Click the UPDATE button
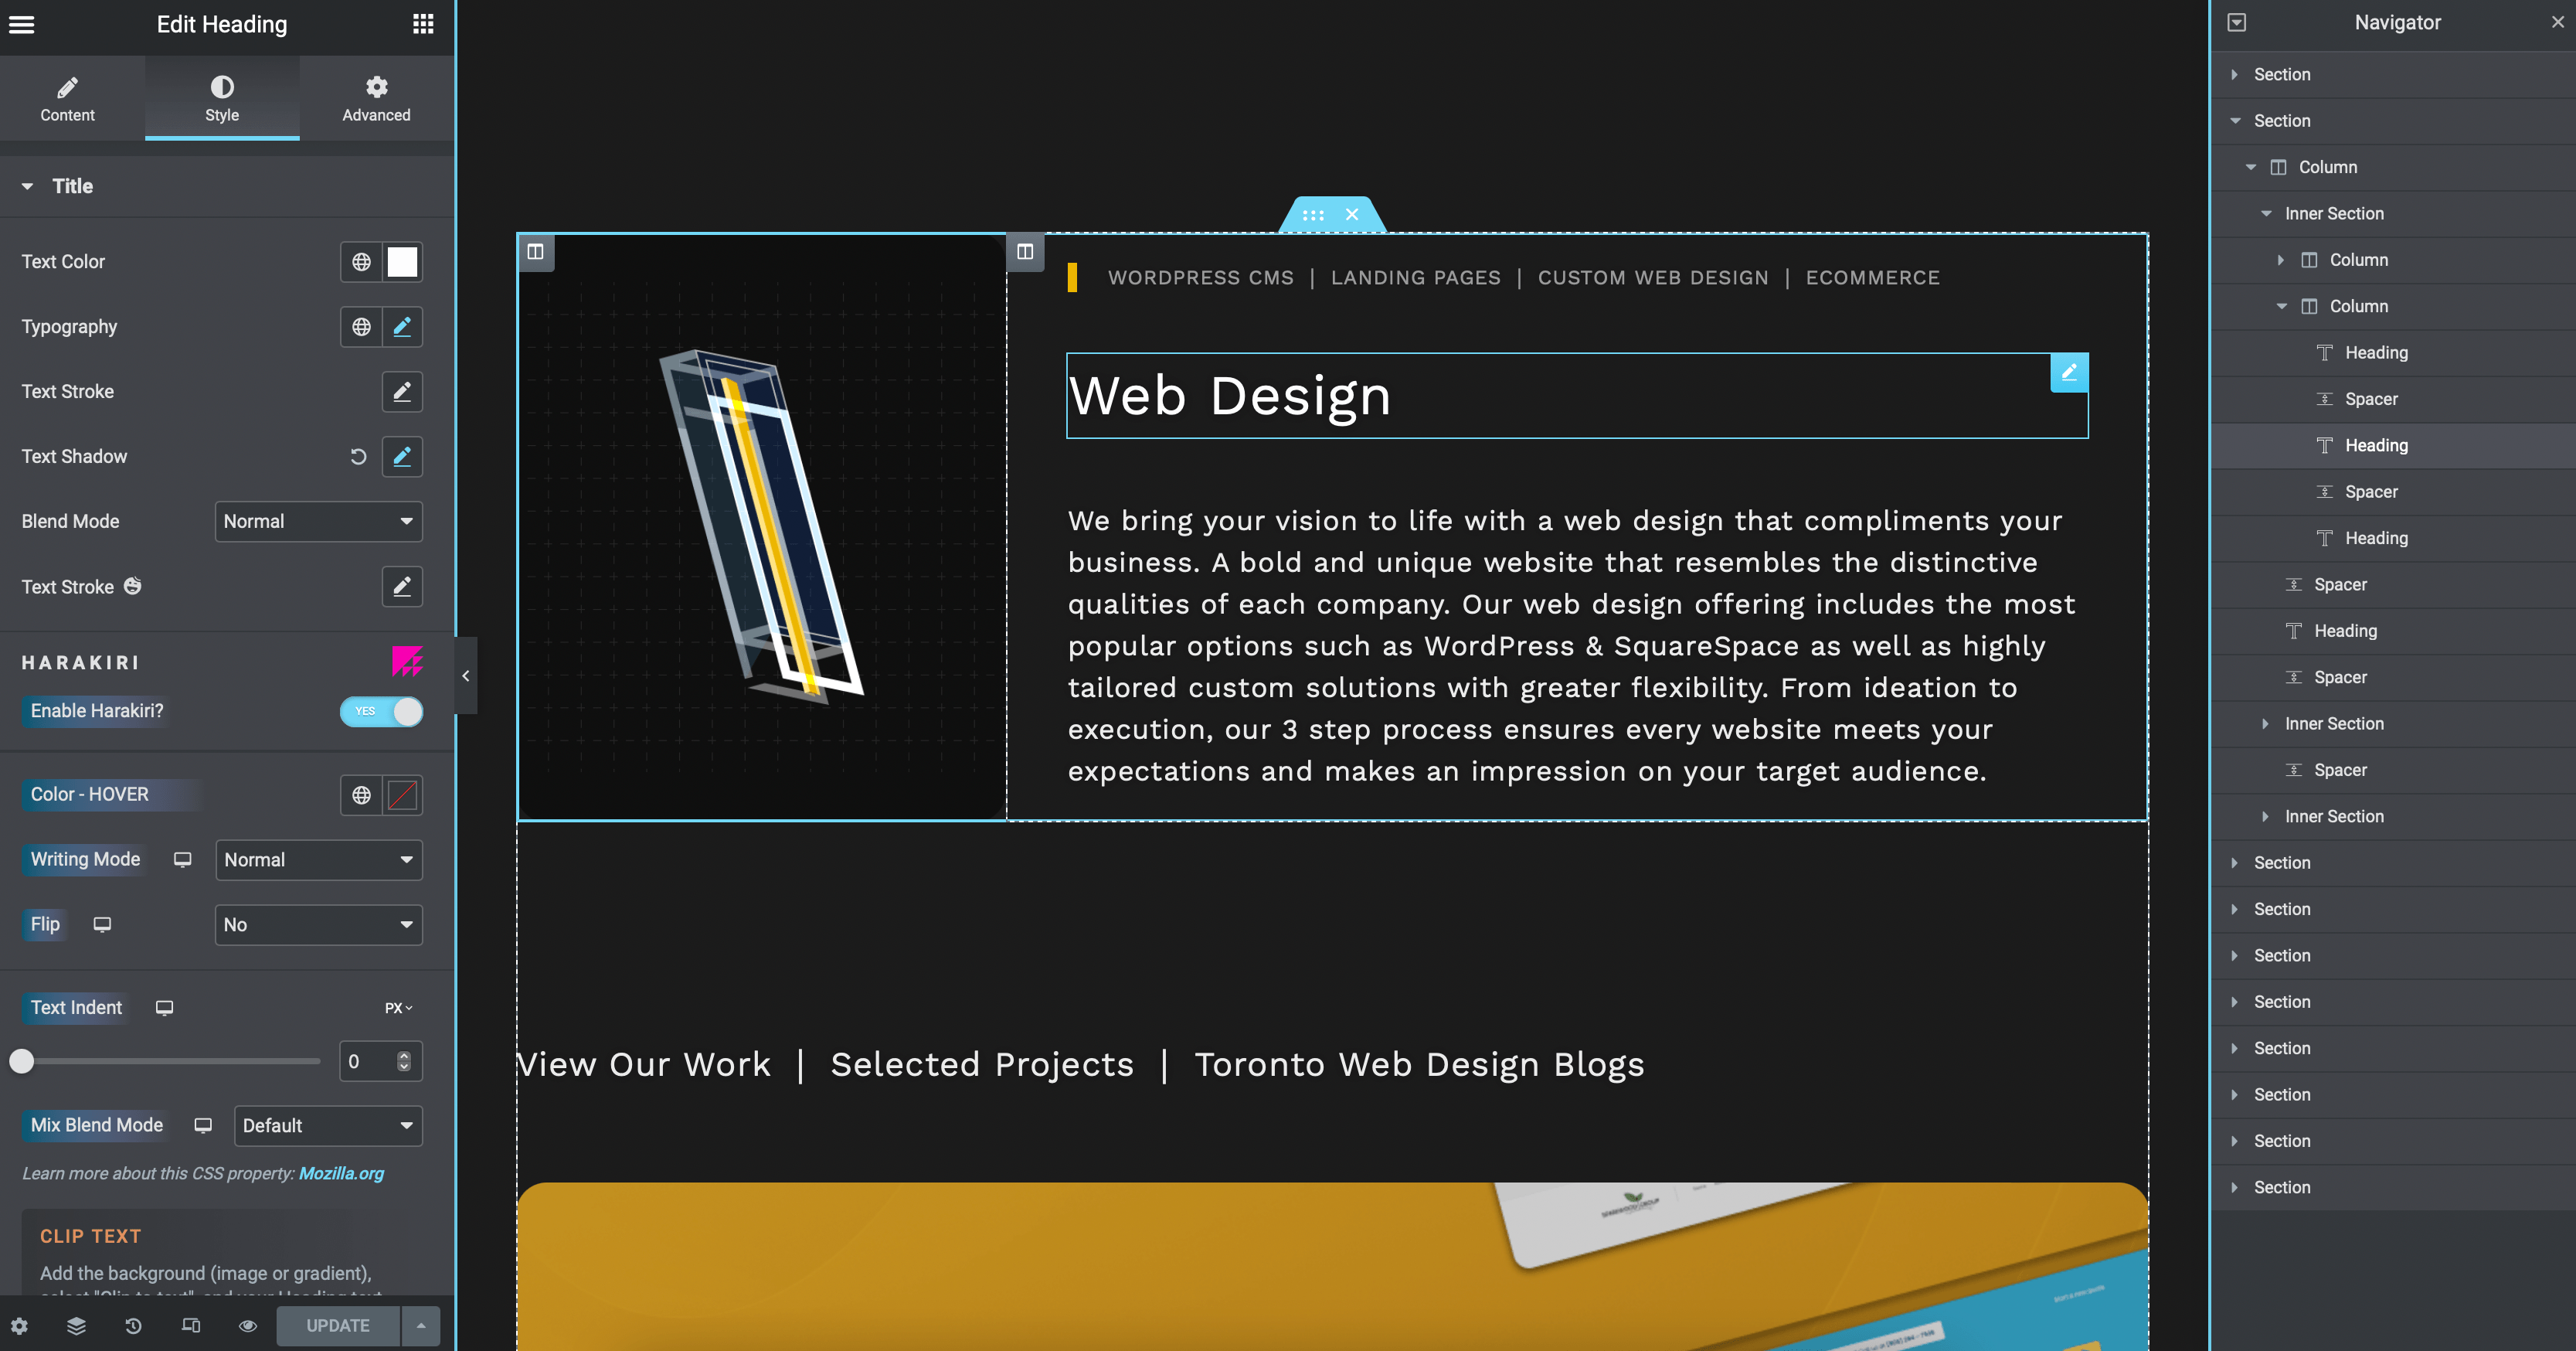This screenshot has height=1351, width=2576. pos(338,1326)
